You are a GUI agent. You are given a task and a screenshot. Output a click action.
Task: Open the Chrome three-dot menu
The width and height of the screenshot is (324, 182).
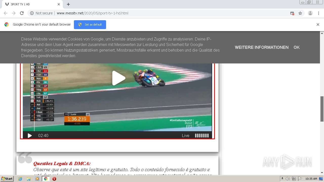[x=318, y=13]
